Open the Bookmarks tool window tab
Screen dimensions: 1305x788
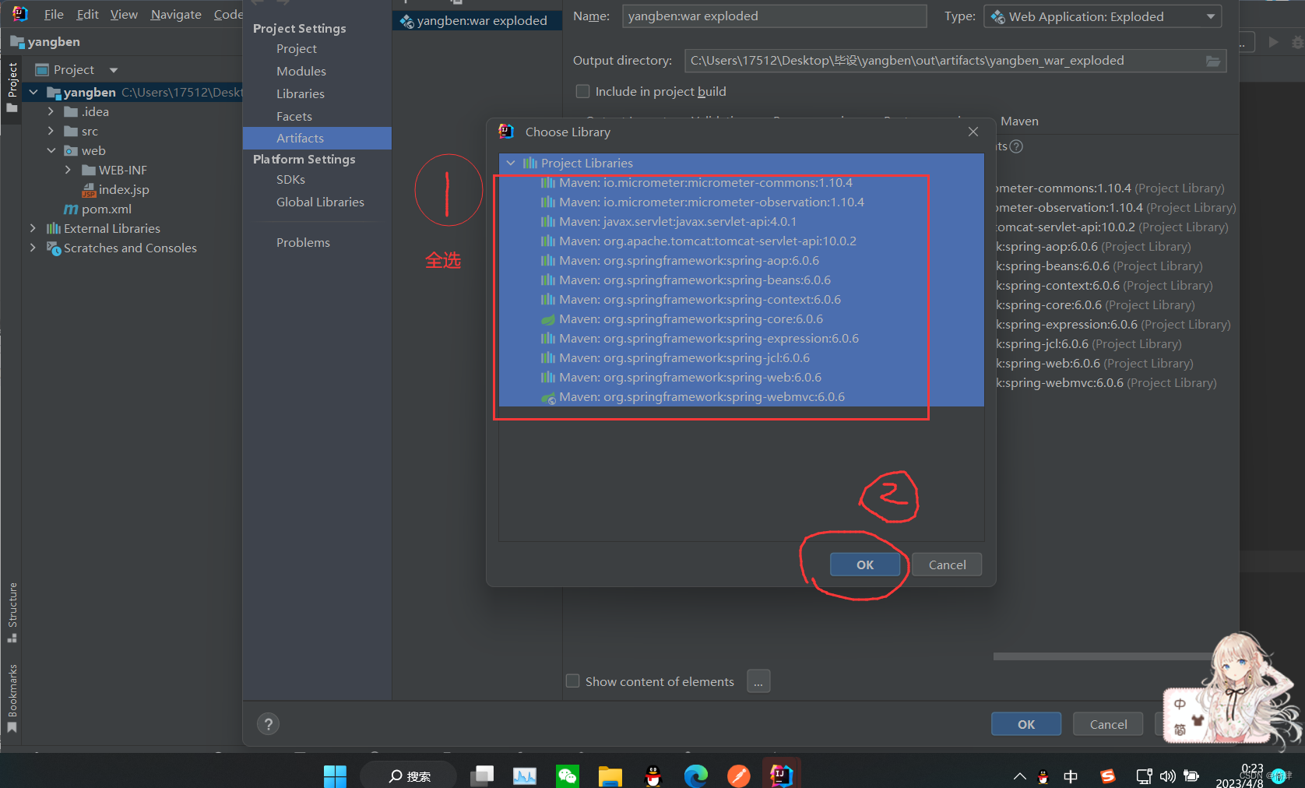coord(12,698)
